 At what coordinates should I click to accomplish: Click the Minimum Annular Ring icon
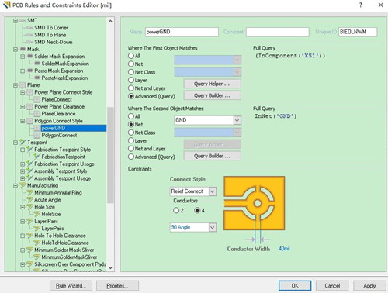30,193
